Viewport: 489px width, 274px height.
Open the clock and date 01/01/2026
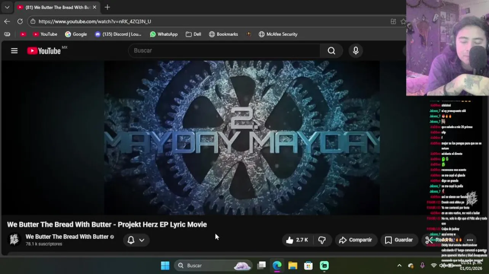coord(470,266)
